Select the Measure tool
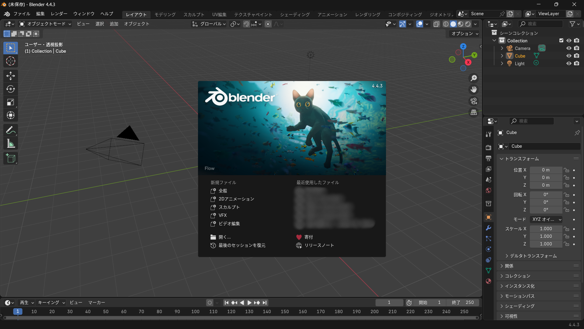The image size is (584, 329). [x=11, y=143]
